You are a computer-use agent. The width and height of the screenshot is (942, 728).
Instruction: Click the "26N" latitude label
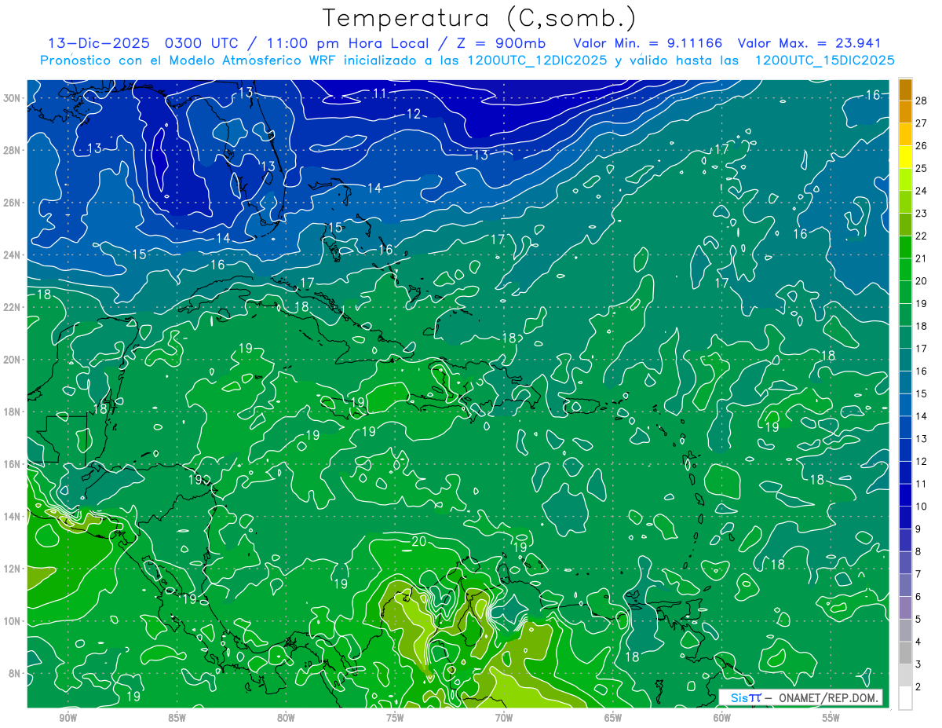[x=13, y=203]
